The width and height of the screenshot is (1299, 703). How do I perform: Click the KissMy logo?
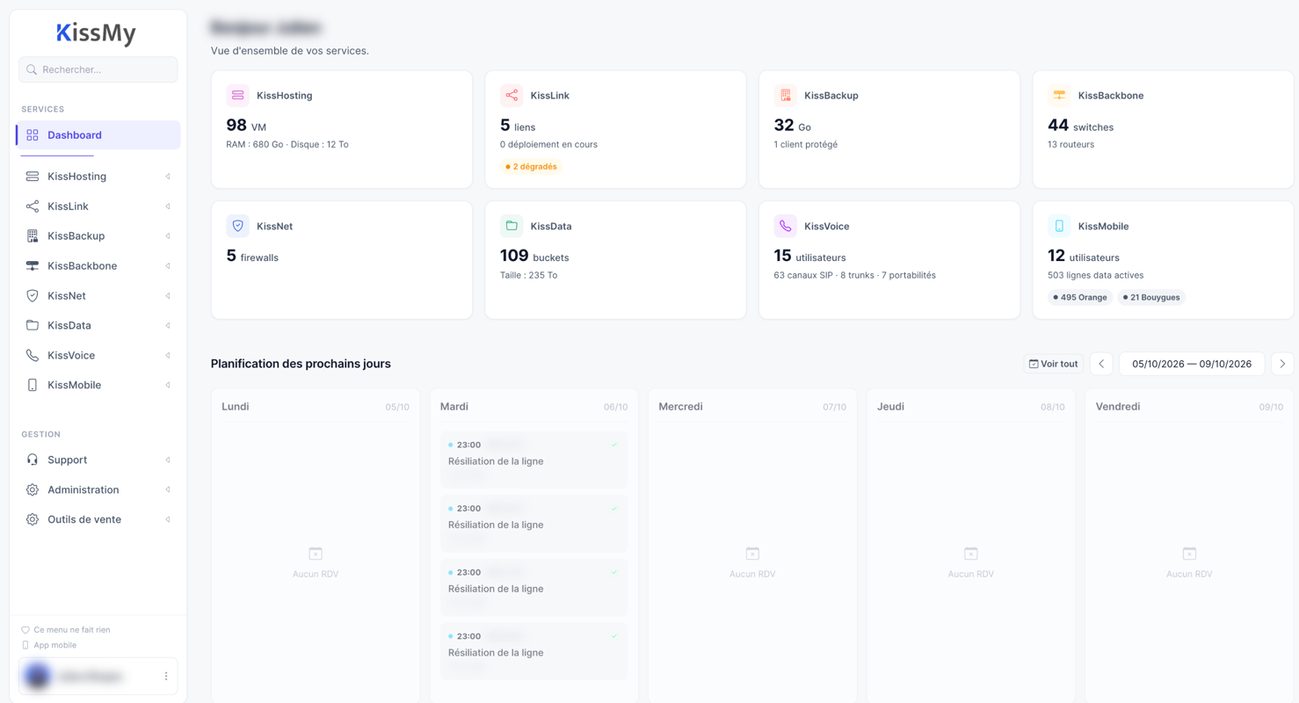pyautogui.click(x=97, y=33)
